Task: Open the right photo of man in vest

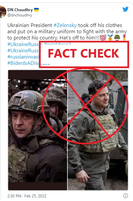Action: (x=98, y=130)
